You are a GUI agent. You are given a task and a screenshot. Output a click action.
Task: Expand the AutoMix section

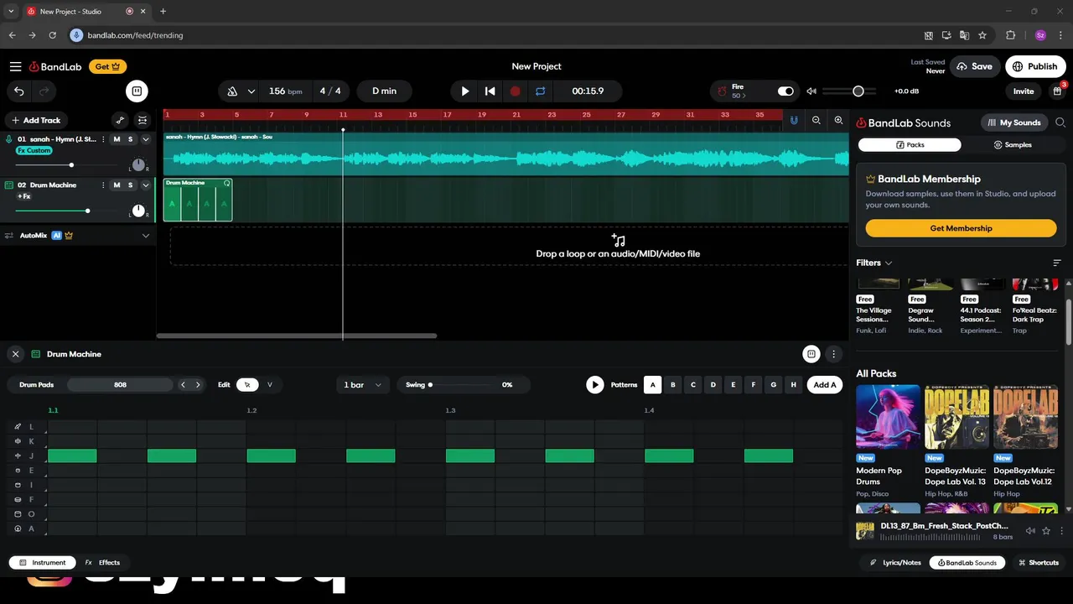[145, 236]
